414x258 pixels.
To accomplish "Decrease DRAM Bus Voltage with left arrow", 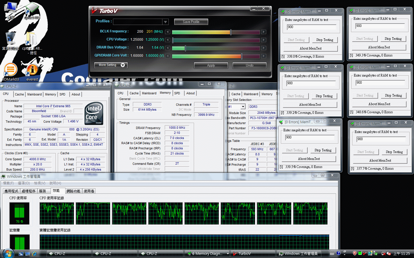I will (167, 48).
